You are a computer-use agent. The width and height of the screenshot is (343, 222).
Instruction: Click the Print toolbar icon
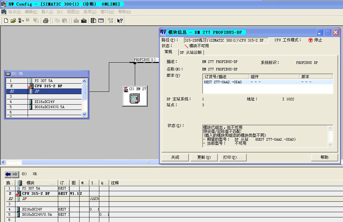pyautogui.click(x=46, y=21)
